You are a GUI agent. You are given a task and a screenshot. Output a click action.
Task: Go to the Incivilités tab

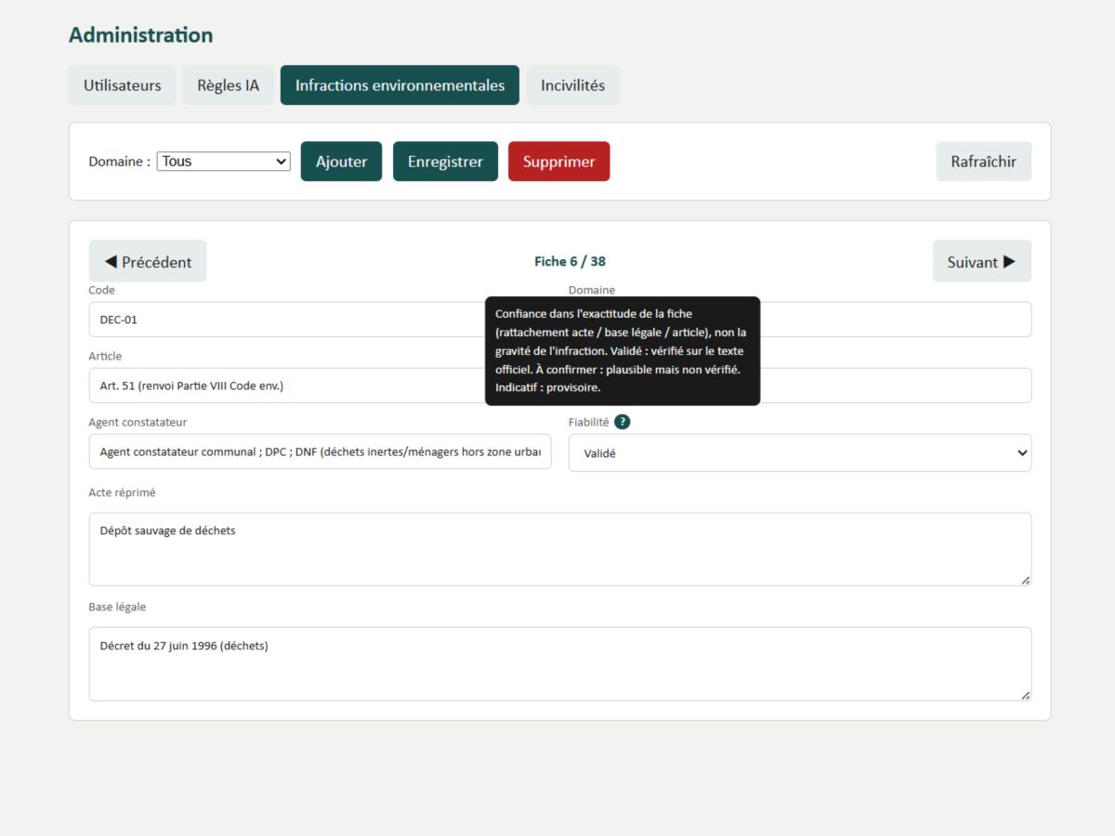coord(573,85)
